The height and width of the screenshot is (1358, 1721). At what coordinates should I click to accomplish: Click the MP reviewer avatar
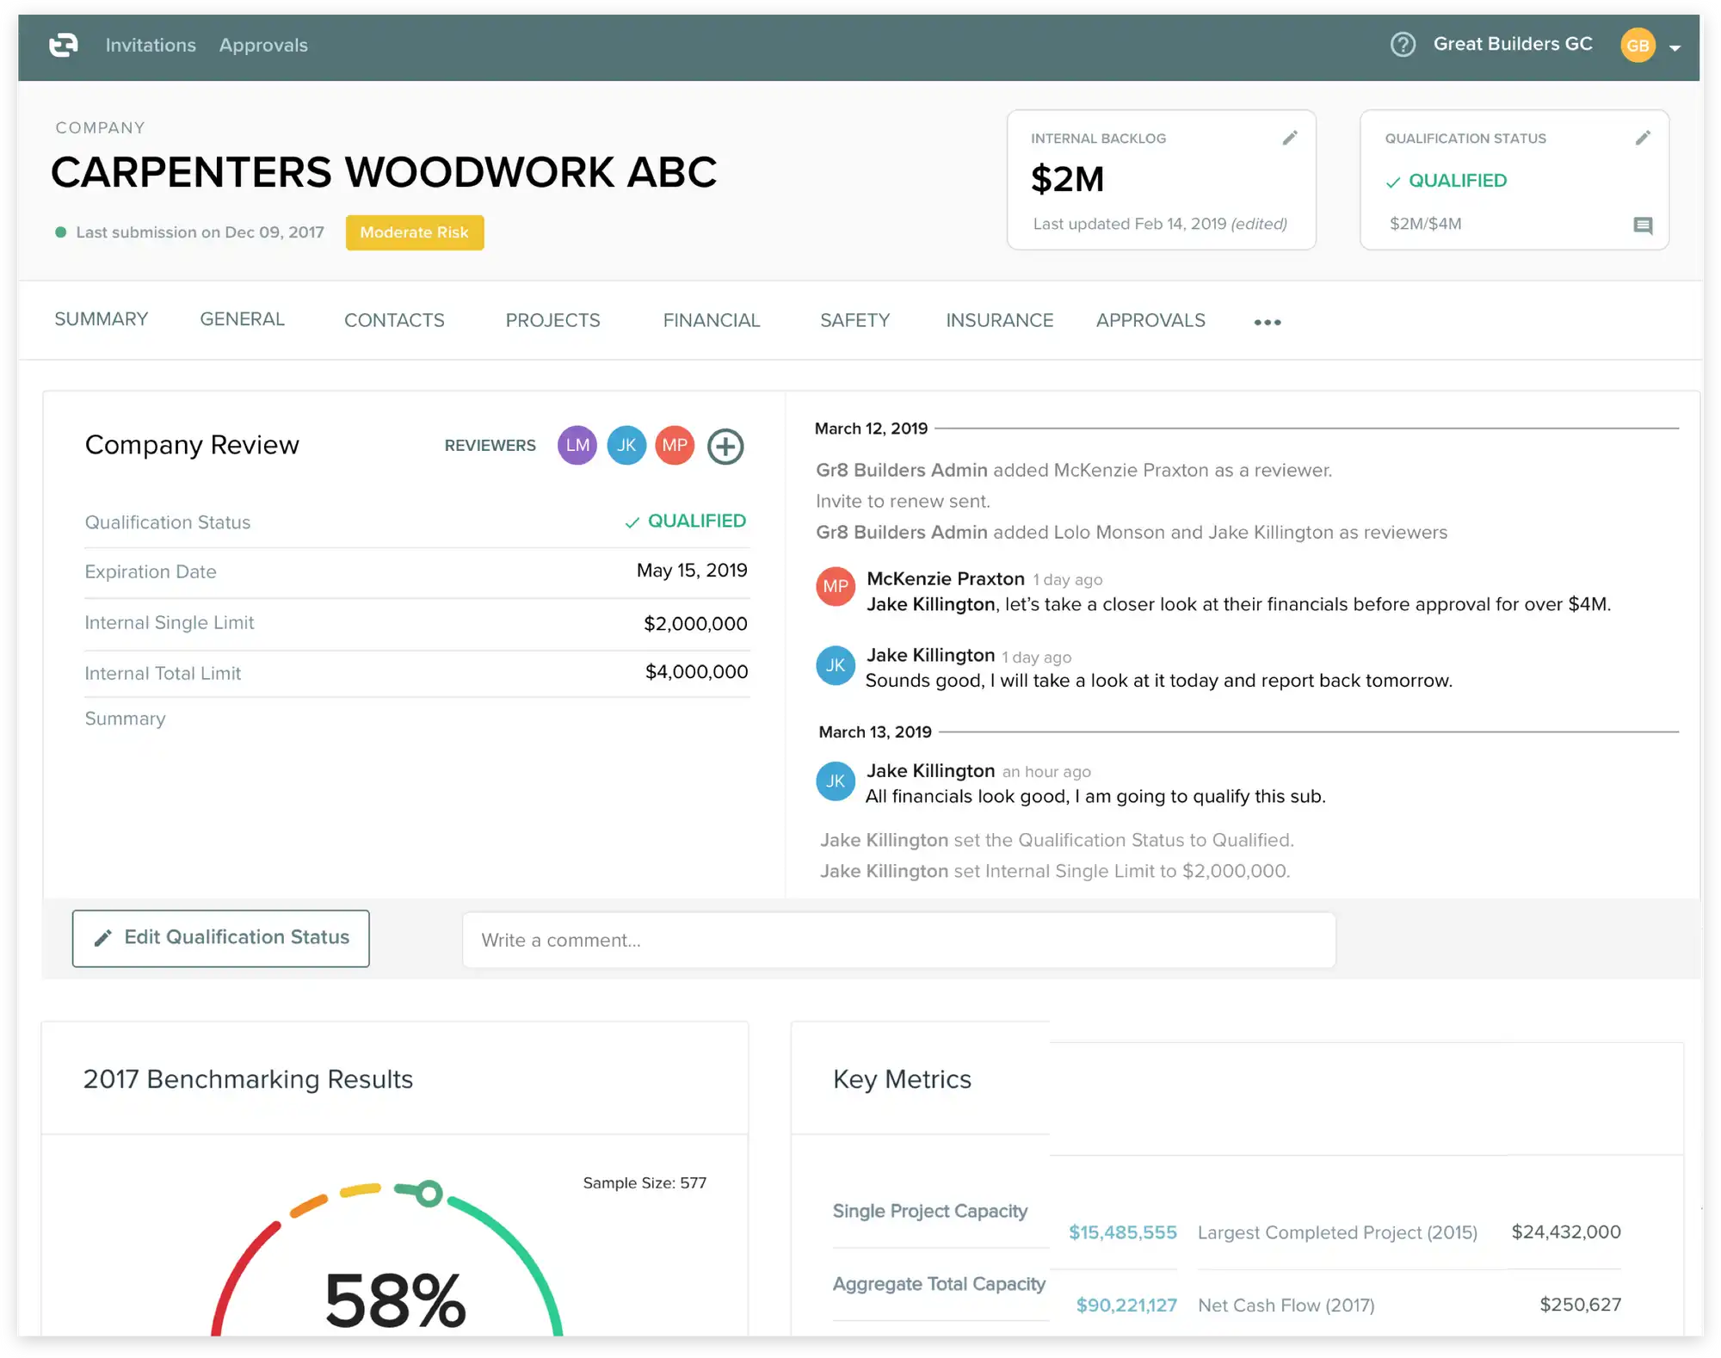(x=675, y=446)
